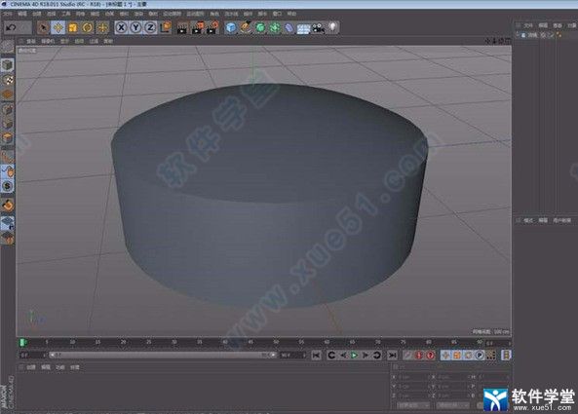This screenshot has height=414, width=578.
Task: Toggle Rotation keyframe recording
Action: pyautogui.click(x=468, y=356)
